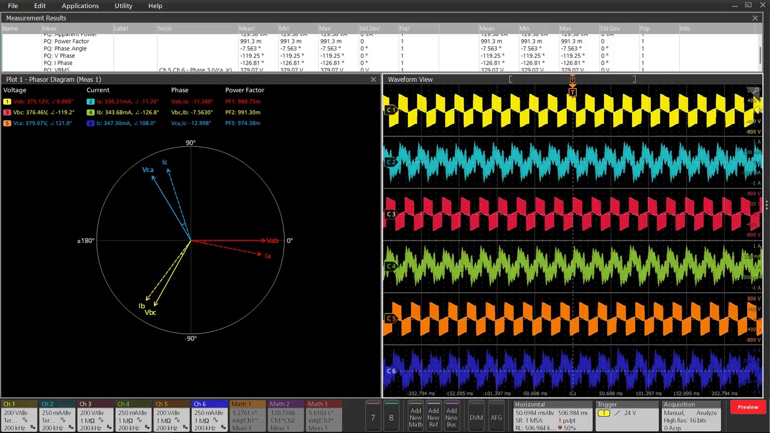Enable channel 8
This screenshot has height=433, width=770.
point(390,417)
